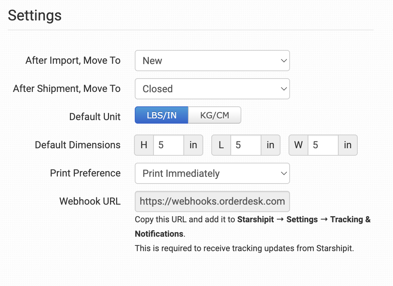Image resolution: width=393 pixels, height=286 pixels.
Task: Switch default unit to KG/CM
Action: (214, 116)
